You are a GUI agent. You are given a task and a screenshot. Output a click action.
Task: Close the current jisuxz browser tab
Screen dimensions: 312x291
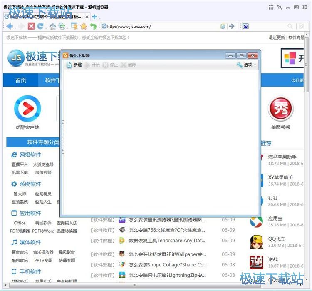[87, 17]
